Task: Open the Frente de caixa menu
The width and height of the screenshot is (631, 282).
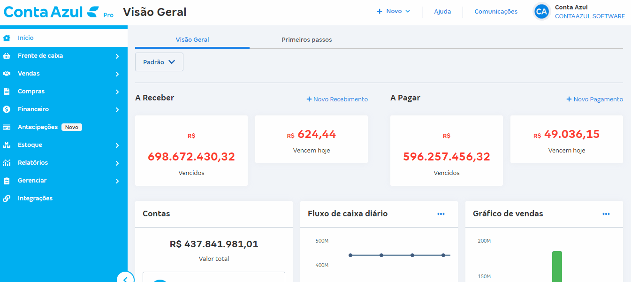Action: coord(64,56)
